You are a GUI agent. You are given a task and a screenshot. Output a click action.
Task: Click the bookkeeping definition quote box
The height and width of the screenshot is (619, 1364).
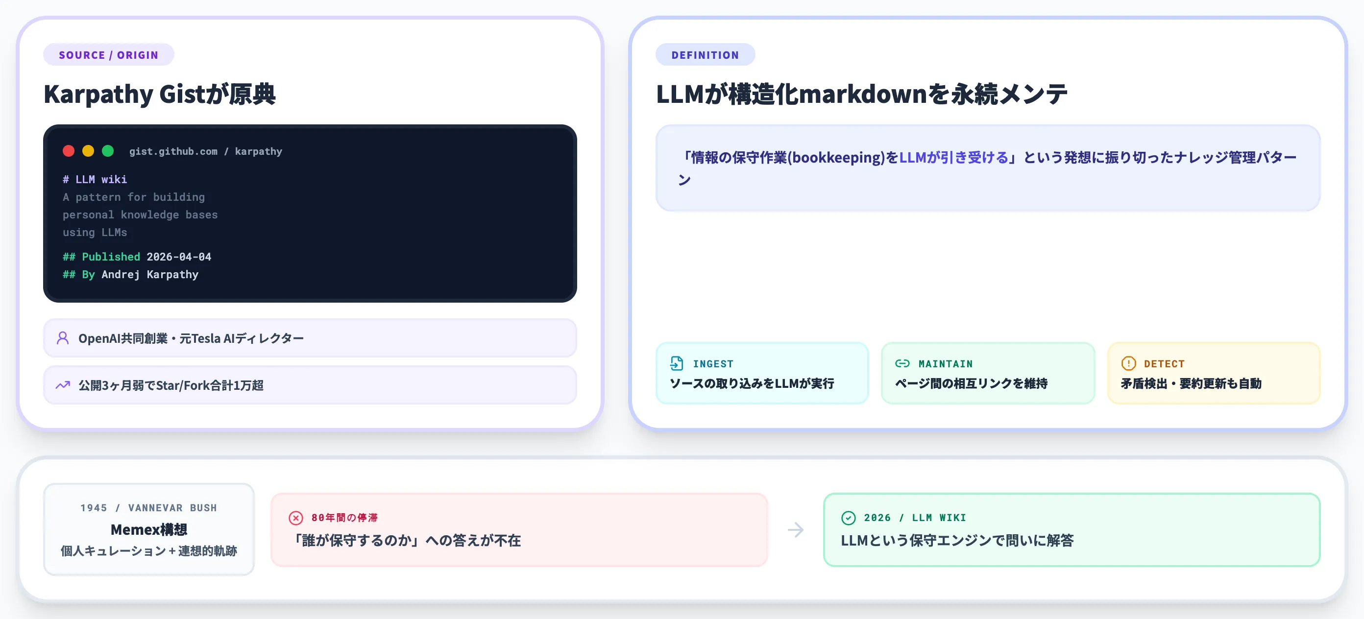coord(988,168)
